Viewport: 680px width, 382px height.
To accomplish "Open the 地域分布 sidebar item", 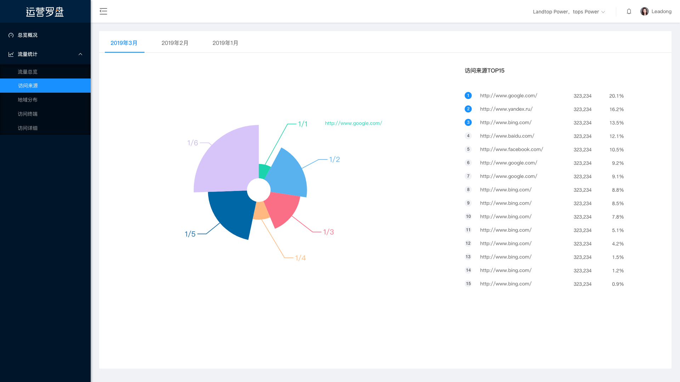I will [28, 100].
